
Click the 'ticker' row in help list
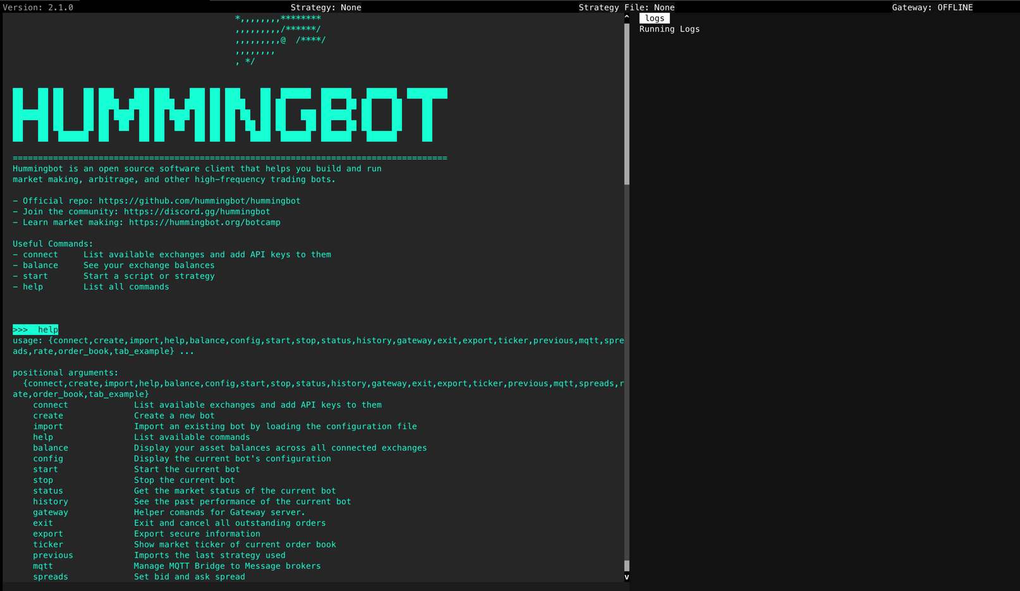(185, 545)
